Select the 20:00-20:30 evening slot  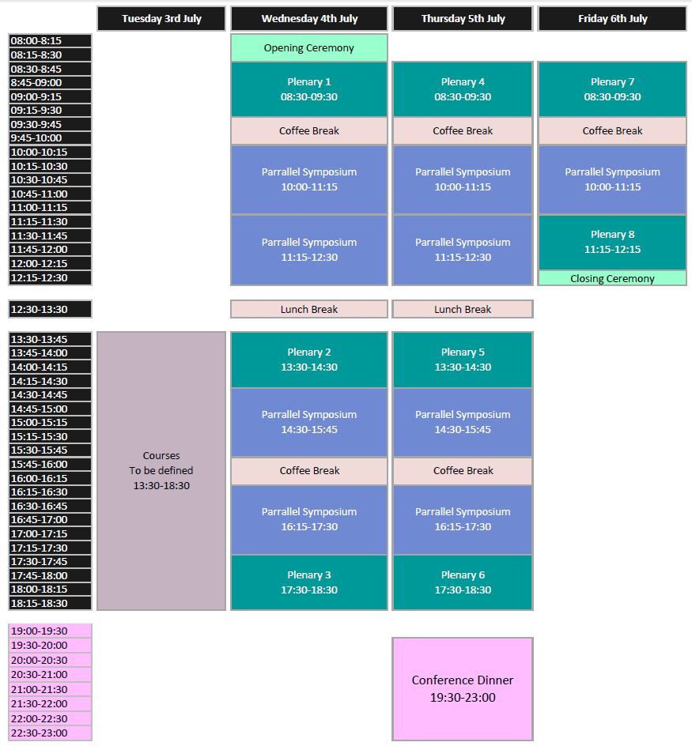point(50,661)
